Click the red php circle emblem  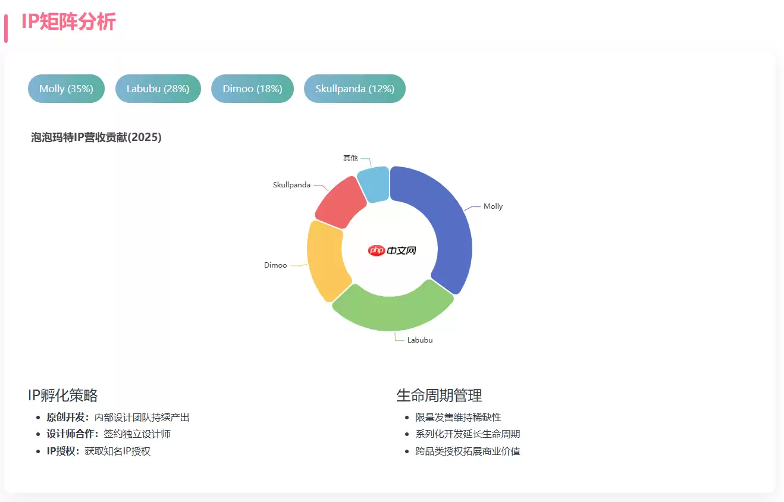pos(375,250)
